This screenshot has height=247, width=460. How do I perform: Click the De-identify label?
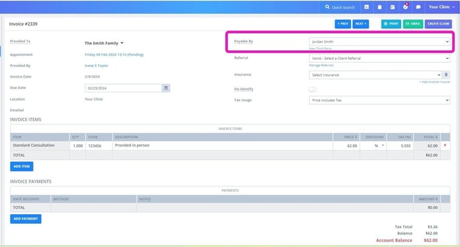[243, 89]
